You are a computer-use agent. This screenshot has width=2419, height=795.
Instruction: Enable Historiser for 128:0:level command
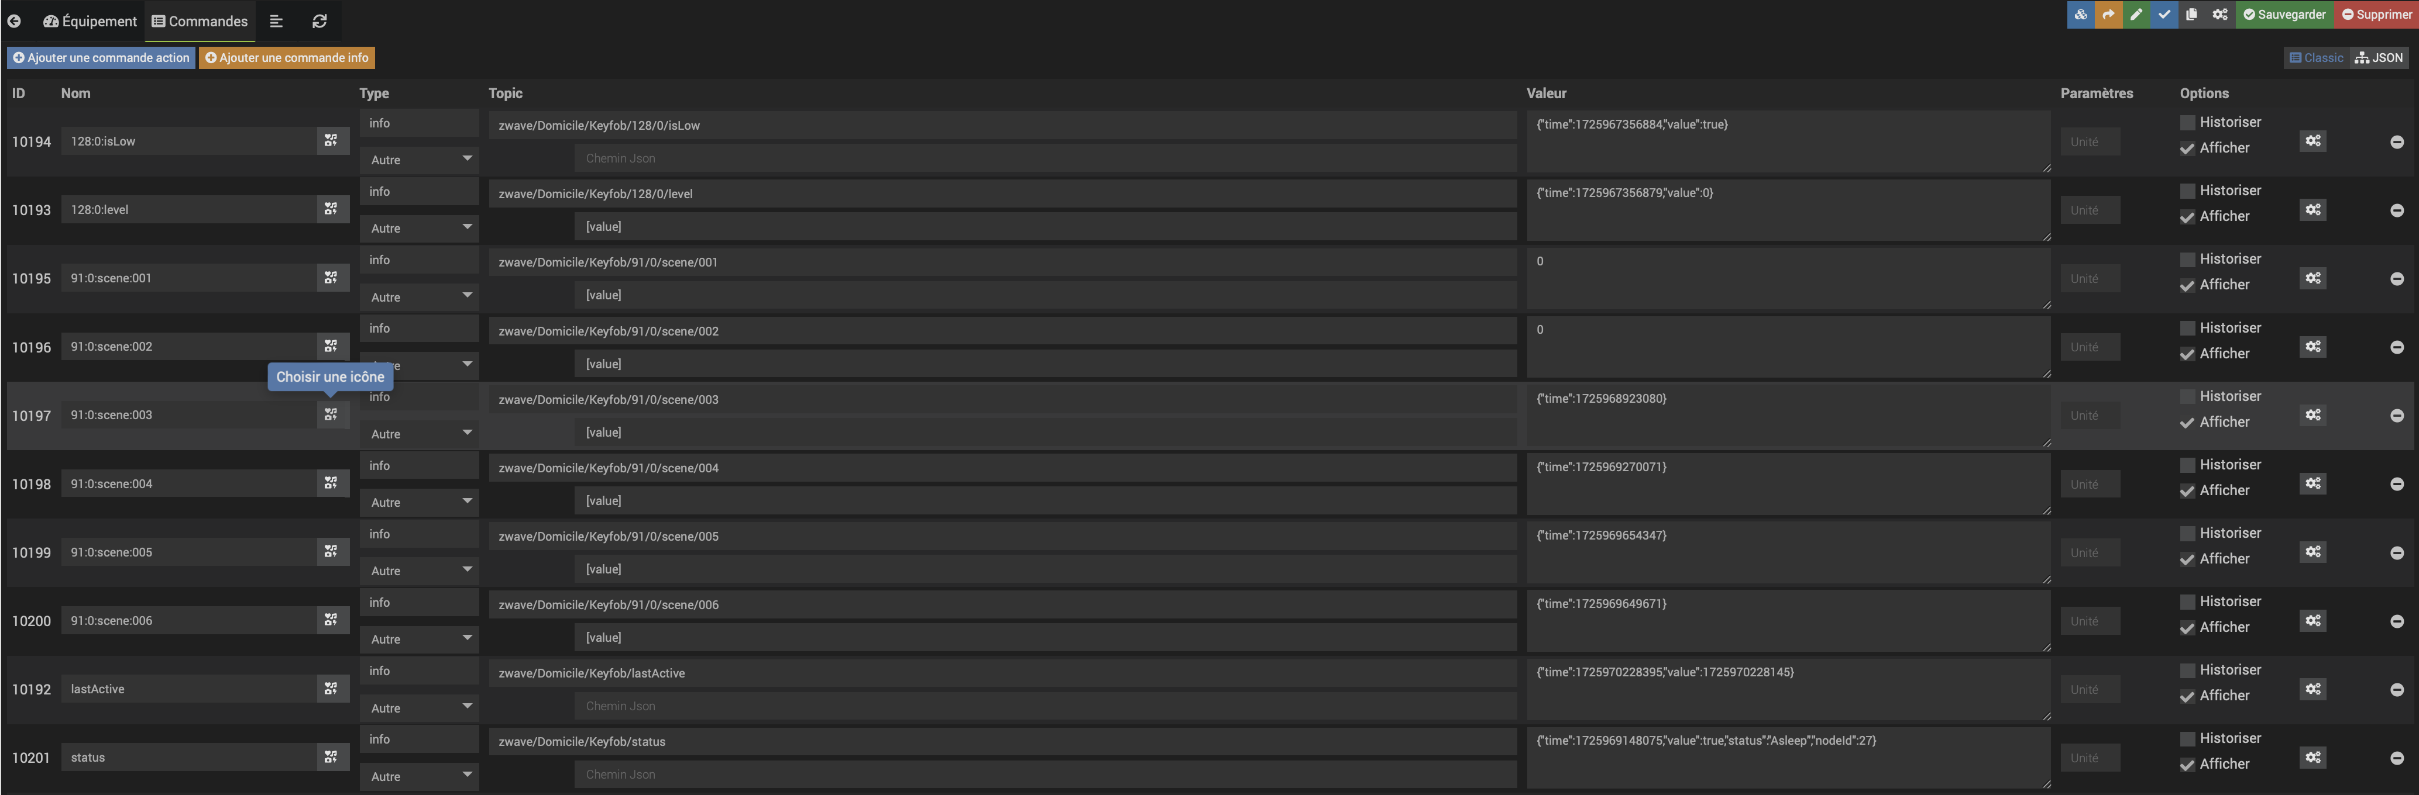tap(2187, 191)
